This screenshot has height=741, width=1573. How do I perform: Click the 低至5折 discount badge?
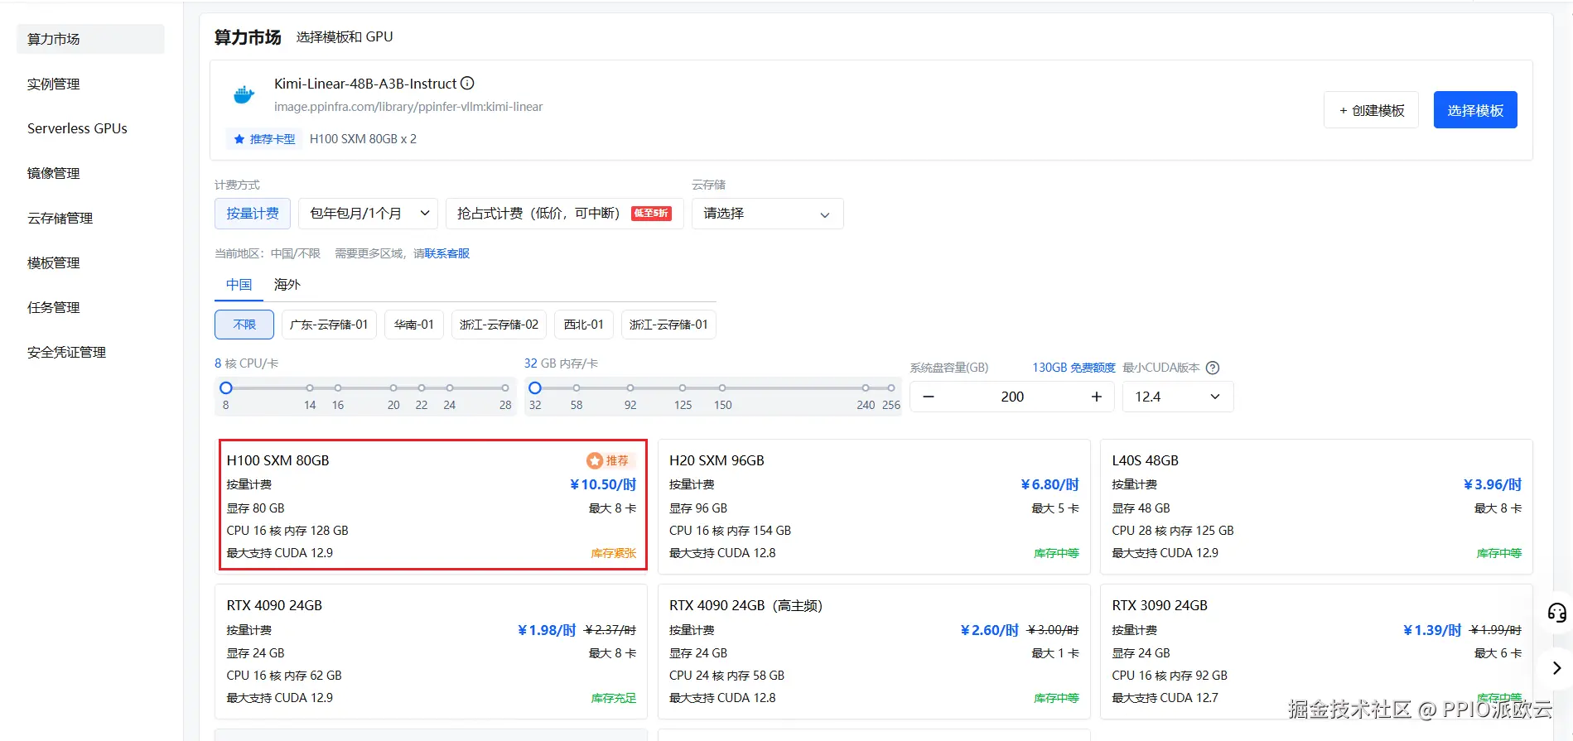(651, 214)
